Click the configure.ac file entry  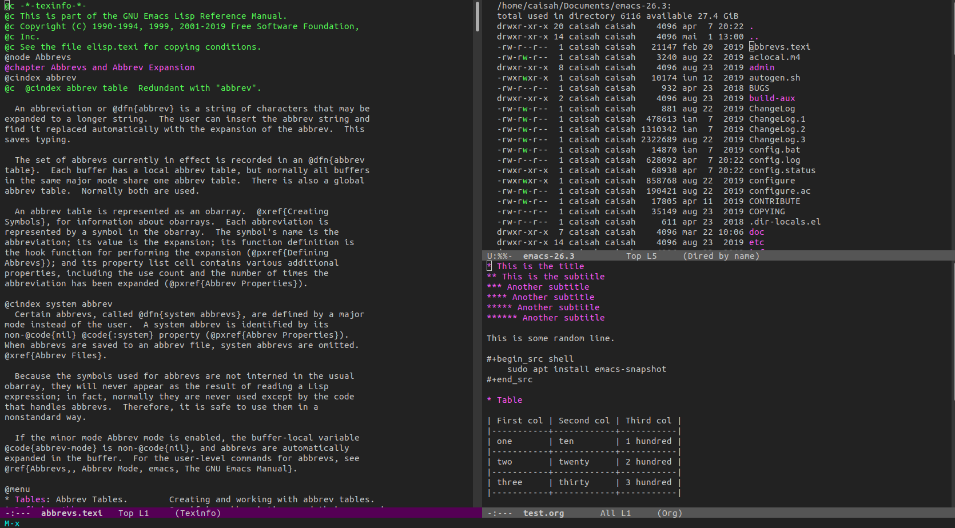coord(779,191)
